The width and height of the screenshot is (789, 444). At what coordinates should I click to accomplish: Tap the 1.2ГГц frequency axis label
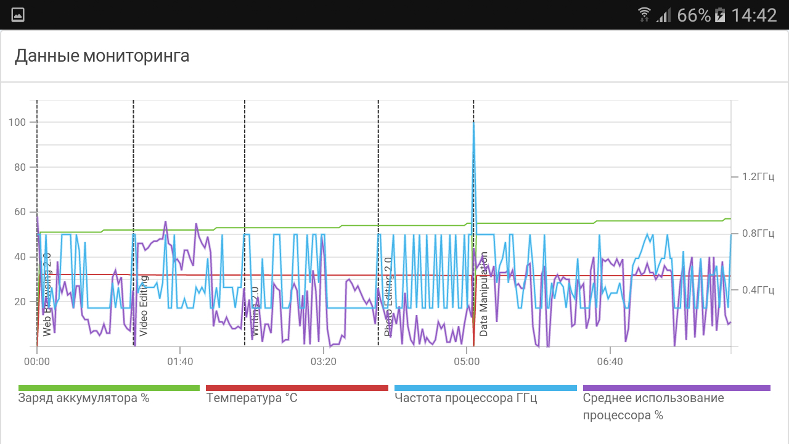point(757,177)
